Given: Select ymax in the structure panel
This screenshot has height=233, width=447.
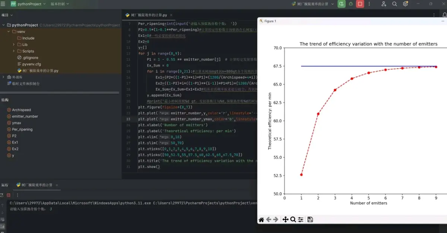Looking at the screenshot, I should click(14, 123).
